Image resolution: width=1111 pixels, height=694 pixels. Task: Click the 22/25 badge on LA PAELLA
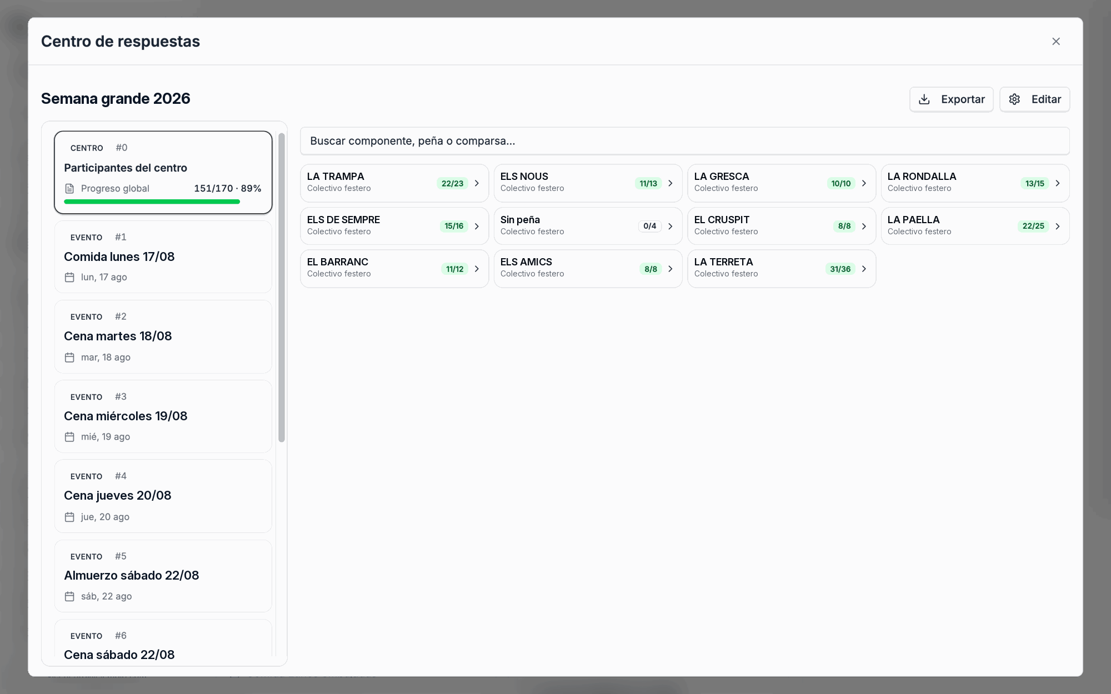[1033, 226]
